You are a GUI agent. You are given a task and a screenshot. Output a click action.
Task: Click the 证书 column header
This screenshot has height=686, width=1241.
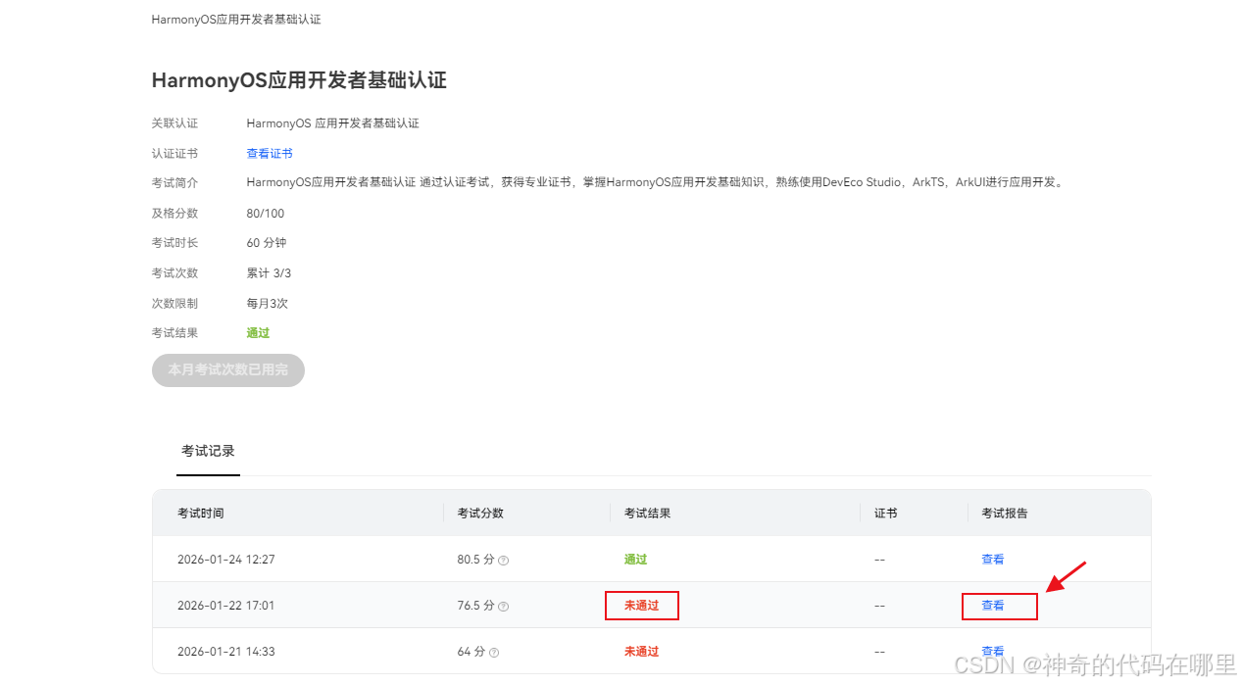coord(886,514)
